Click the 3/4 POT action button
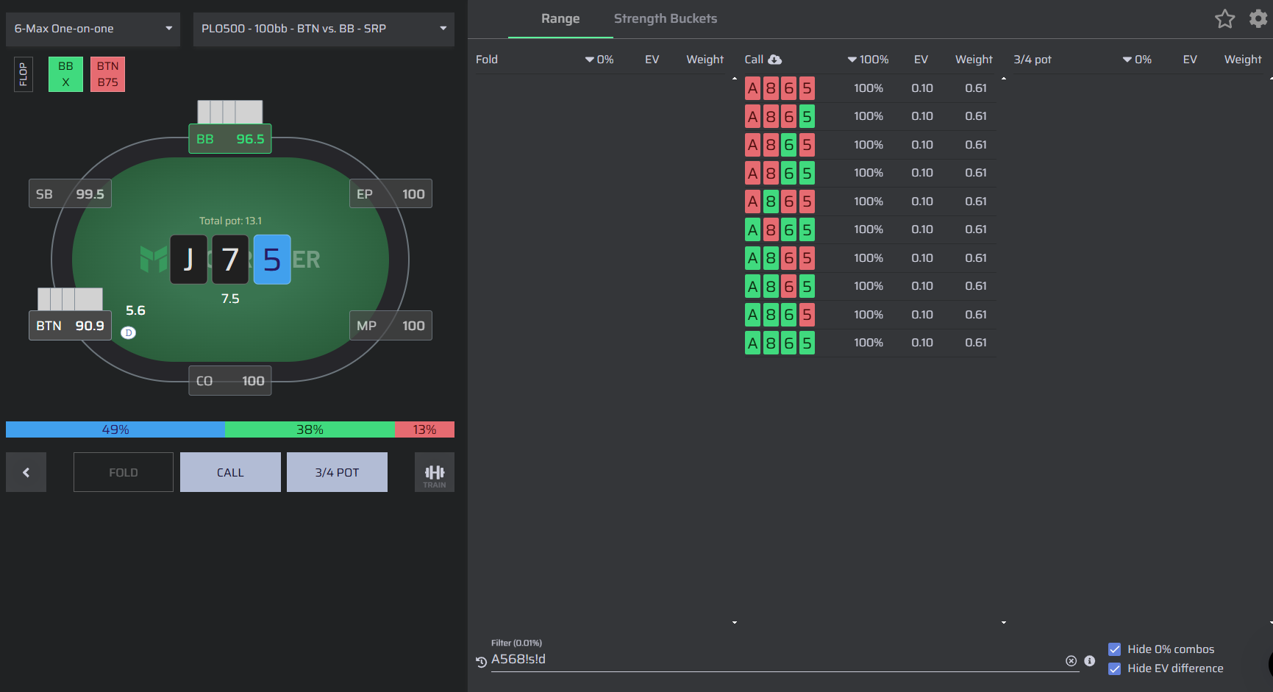Viewport: 1273px width, 692px height. tap(337, 472)
